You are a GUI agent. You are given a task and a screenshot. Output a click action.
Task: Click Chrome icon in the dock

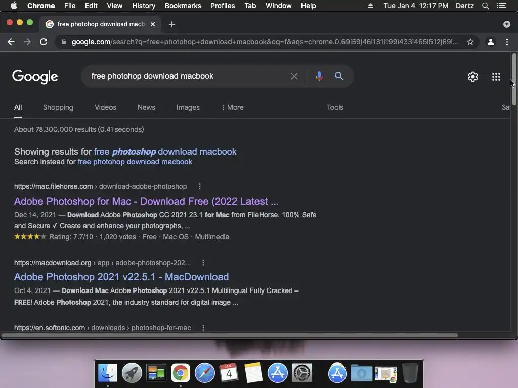pos(181,373)
